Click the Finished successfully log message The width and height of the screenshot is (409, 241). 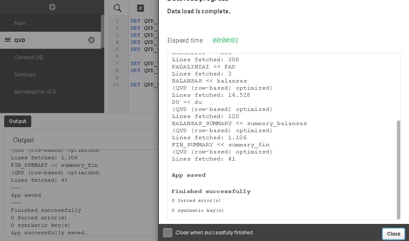(211, 191)
